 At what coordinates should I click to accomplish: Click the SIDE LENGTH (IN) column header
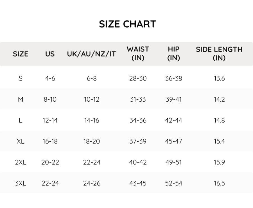[x=219, y=53]
